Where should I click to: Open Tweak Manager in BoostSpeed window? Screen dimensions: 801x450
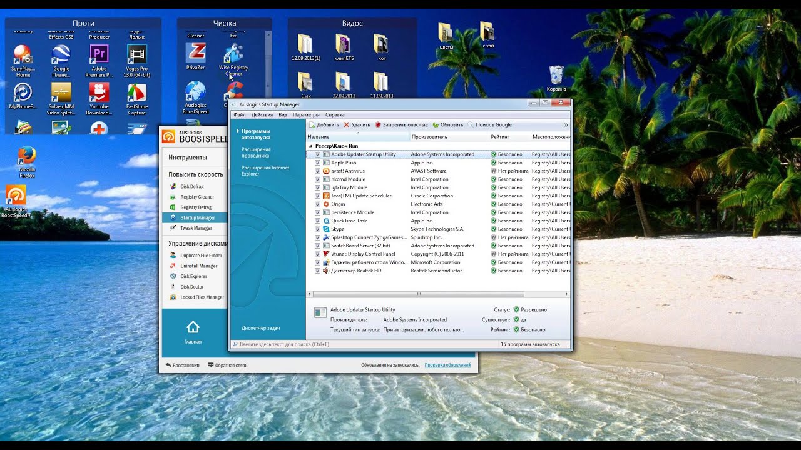coord(196,228)
